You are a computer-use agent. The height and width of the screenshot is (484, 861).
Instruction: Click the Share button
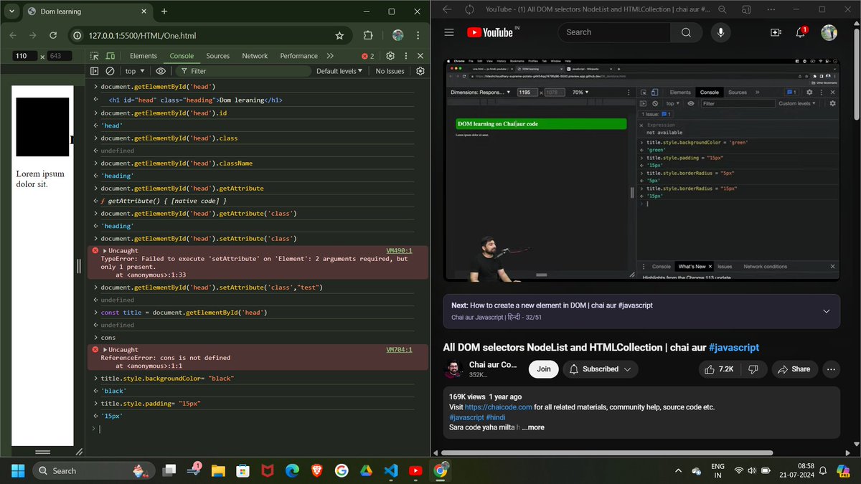[794, 369]
